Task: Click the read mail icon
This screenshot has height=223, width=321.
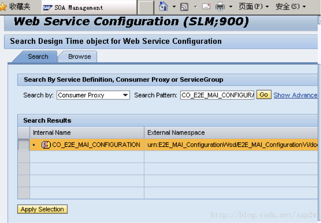Action: pyautogui.click(x=206, y=6)
